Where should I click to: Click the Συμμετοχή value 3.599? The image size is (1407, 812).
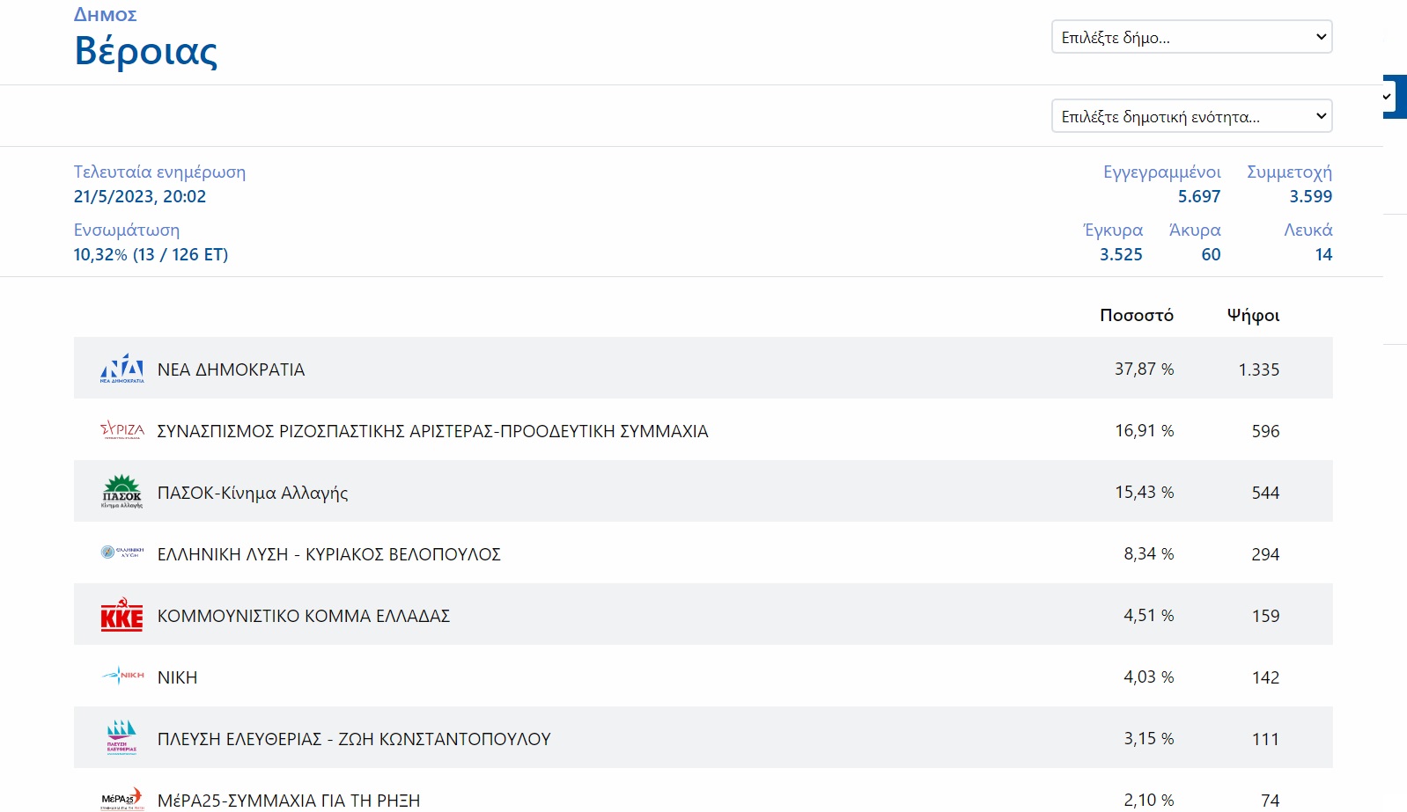(1311, 196)
